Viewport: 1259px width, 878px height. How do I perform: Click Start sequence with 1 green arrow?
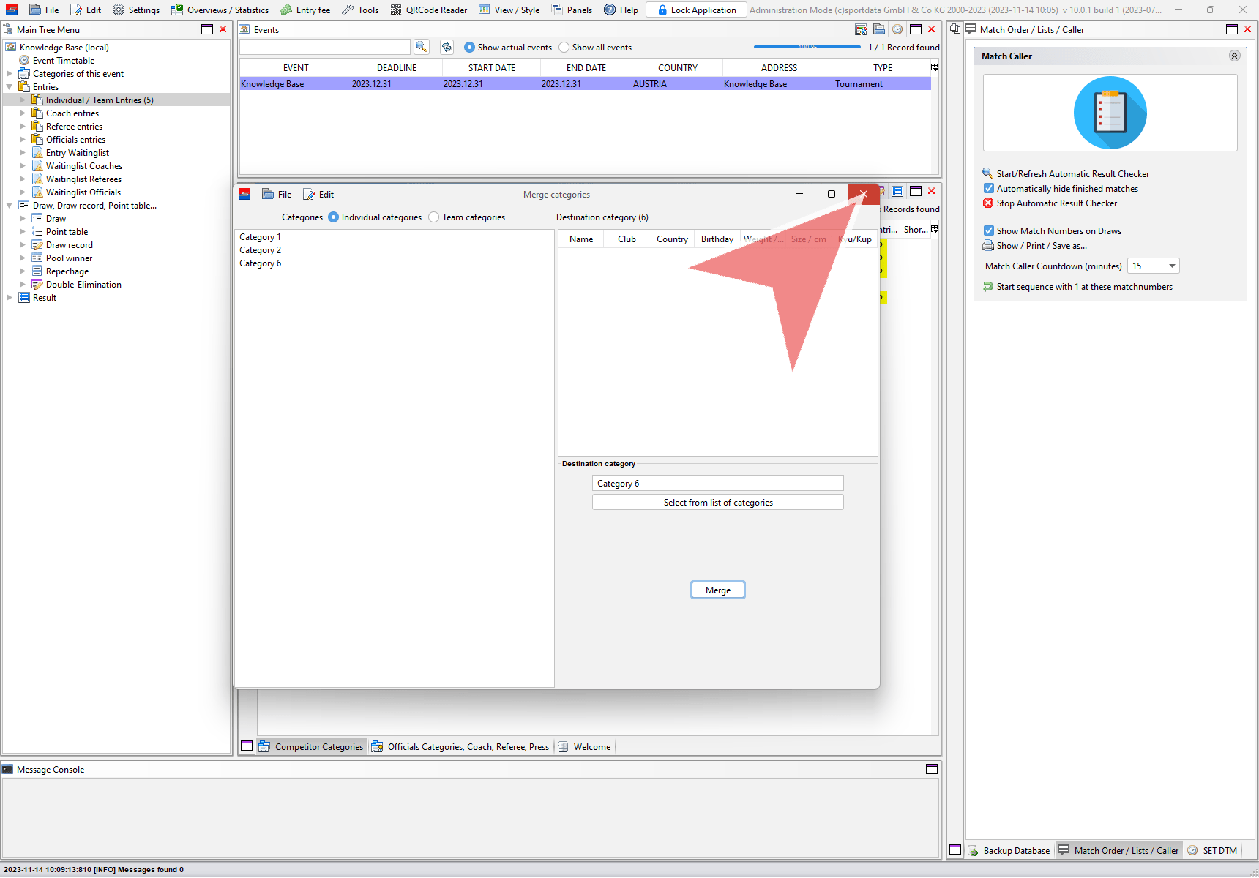click(x=988, y=287)
